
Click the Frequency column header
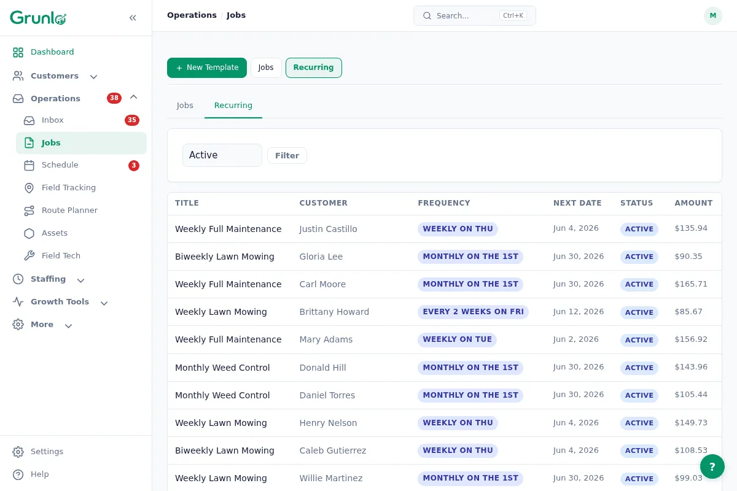(444, 203)
